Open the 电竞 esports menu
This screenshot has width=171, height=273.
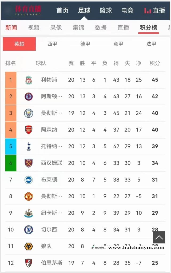(127, 10)
